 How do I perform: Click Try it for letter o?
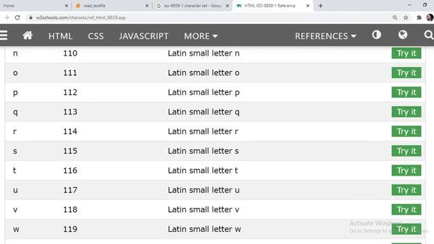pyautogui.click(x=406, y=73)
